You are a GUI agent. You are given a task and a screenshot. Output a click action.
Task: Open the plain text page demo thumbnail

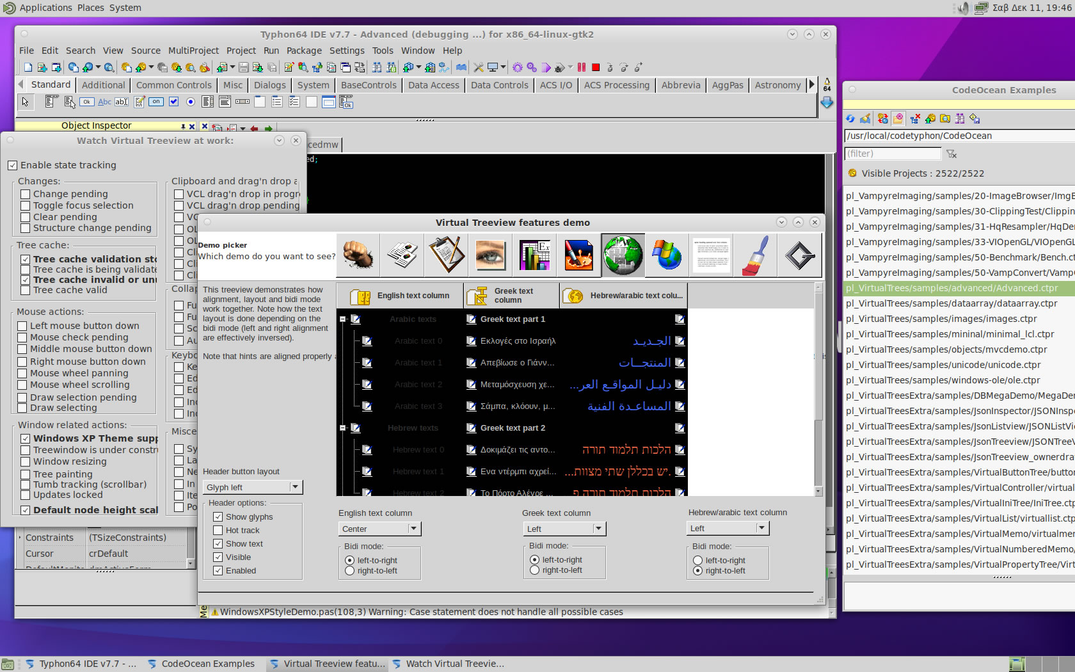pos(712,255)
